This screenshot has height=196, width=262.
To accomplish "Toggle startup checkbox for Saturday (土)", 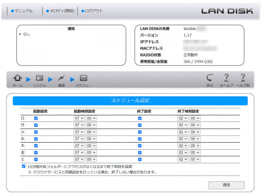I will [x=36, y=160].
